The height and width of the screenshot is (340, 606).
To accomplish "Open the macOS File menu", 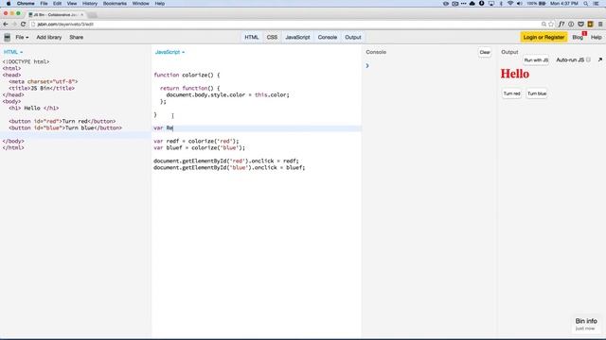I will click(x=45, y=4).
